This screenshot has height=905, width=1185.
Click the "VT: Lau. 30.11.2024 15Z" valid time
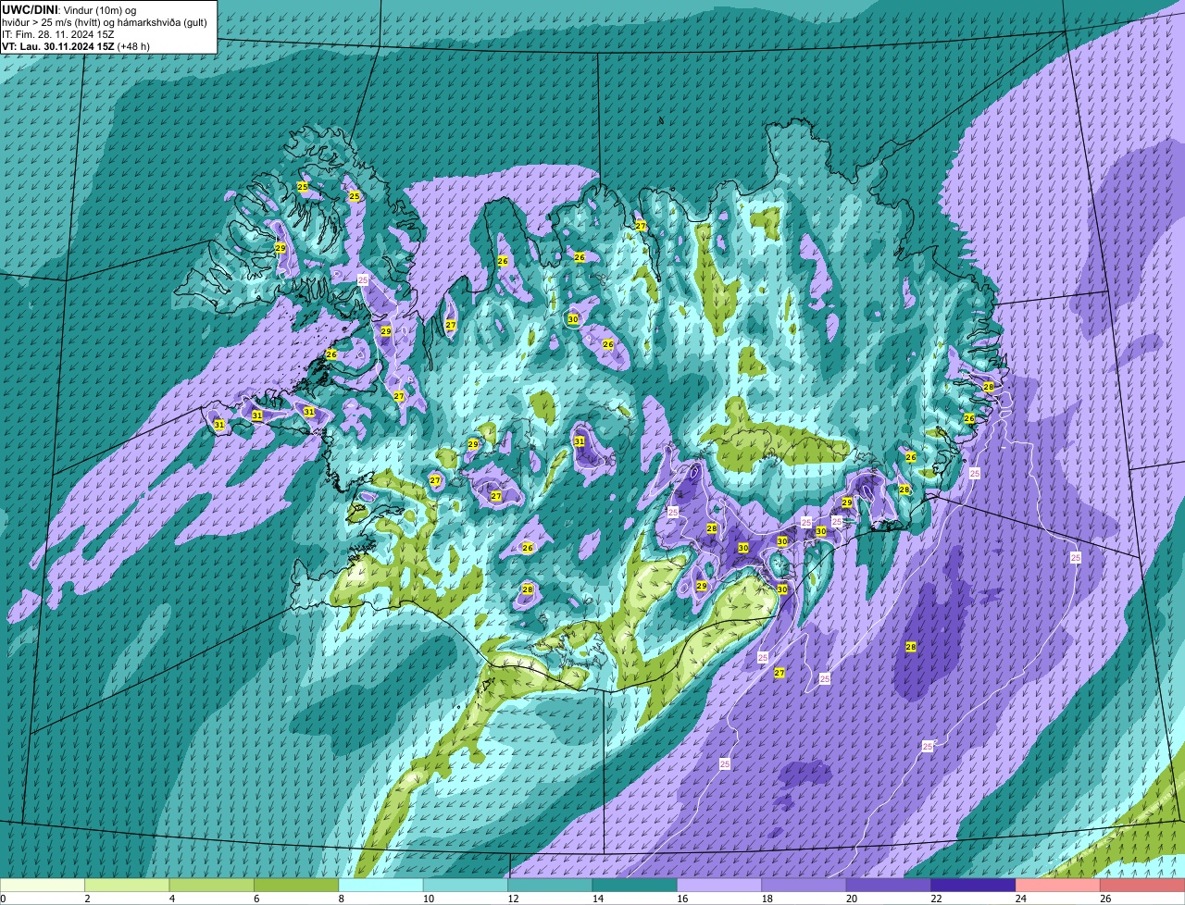pos(57,46)
